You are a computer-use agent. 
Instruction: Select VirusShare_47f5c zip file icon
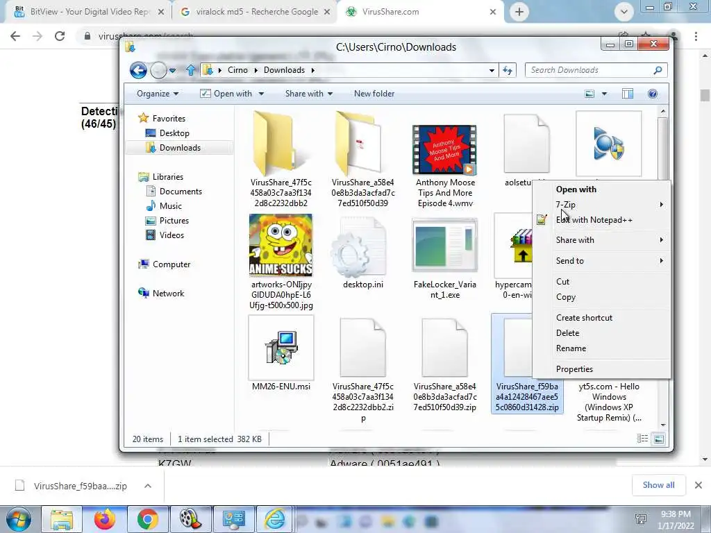pyautogui.click(x=362, y=348)
